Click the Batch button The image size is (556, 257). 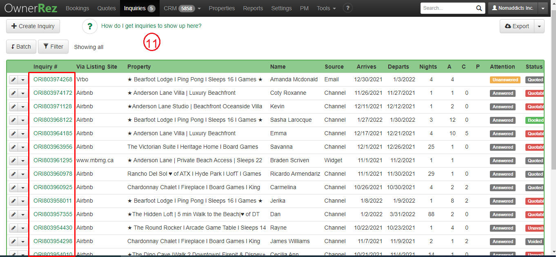(x=21, y=47)
